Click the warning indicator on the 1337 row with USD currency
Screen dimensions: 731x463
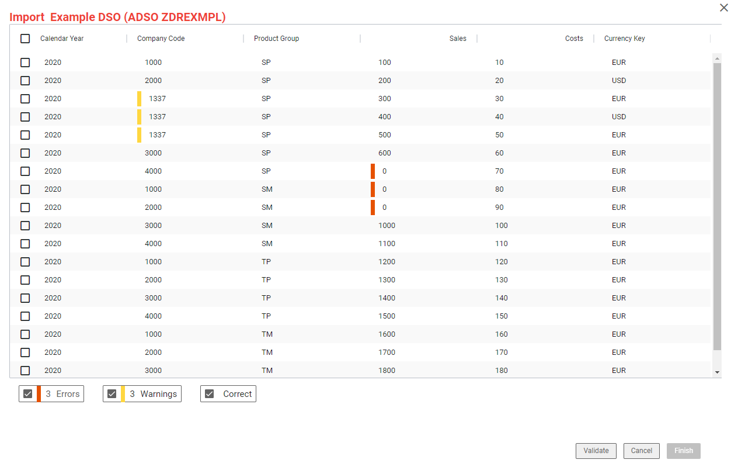click(139, 116)
